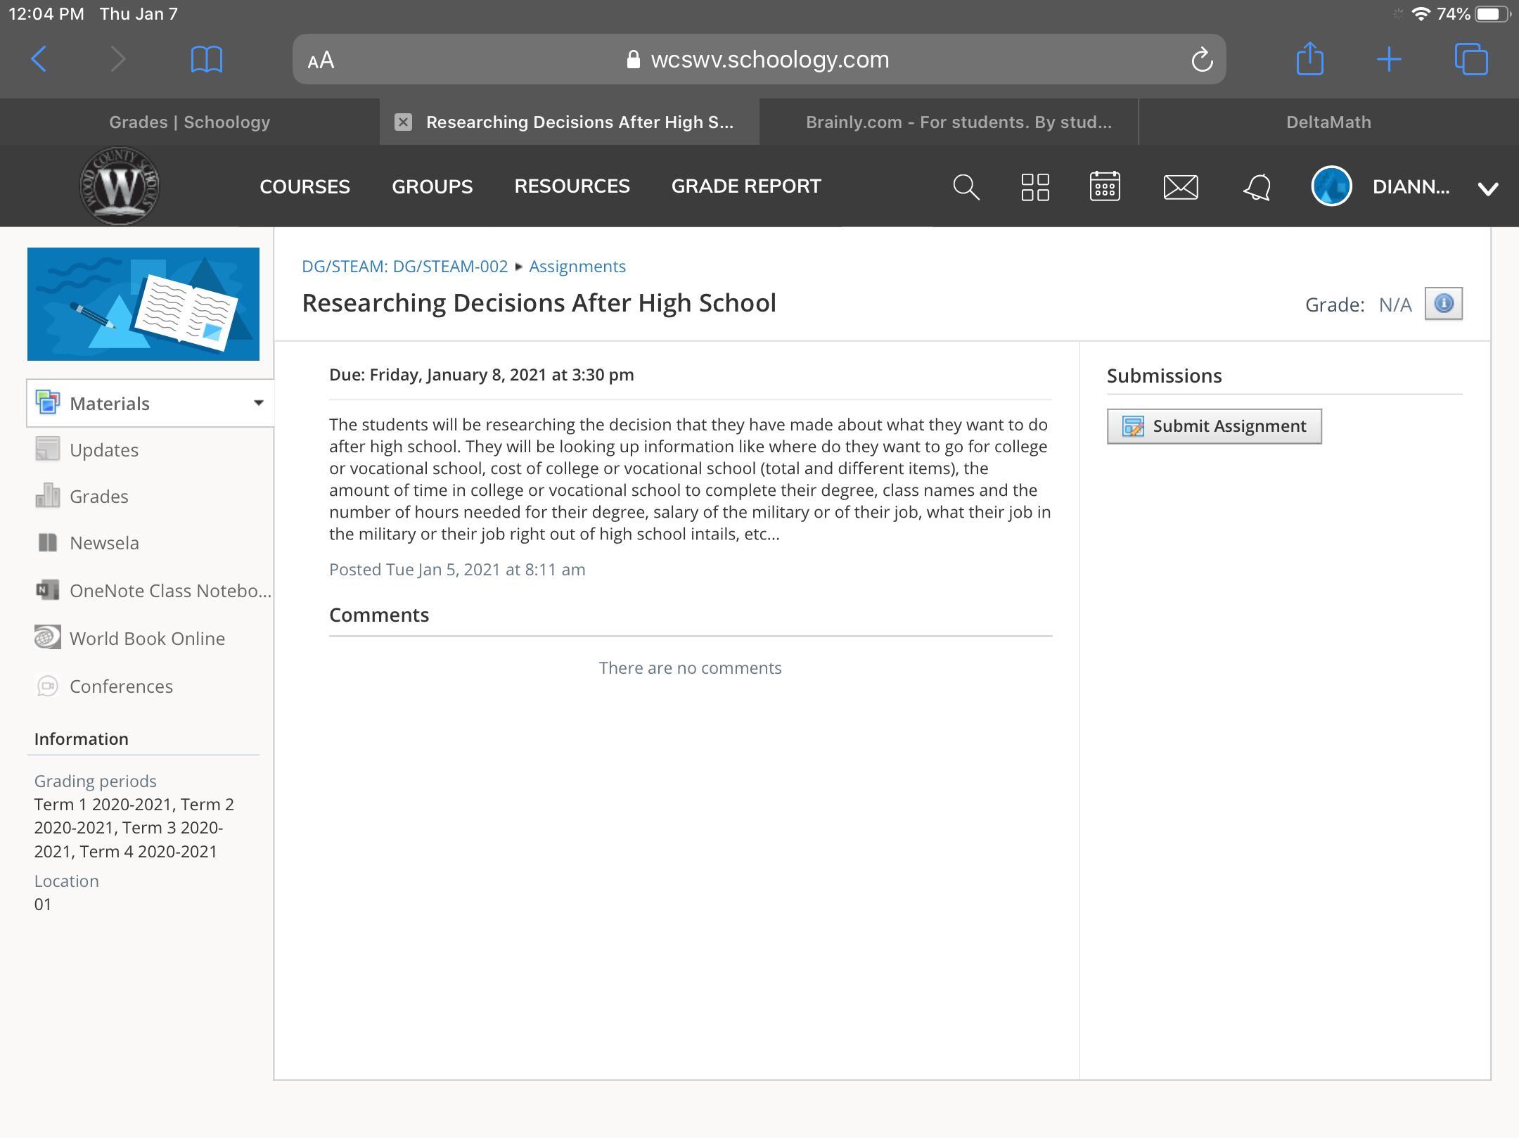This screenshot has width=1519, height=1138.
Task: Open the COURSES menu
Action: (305, 186)
